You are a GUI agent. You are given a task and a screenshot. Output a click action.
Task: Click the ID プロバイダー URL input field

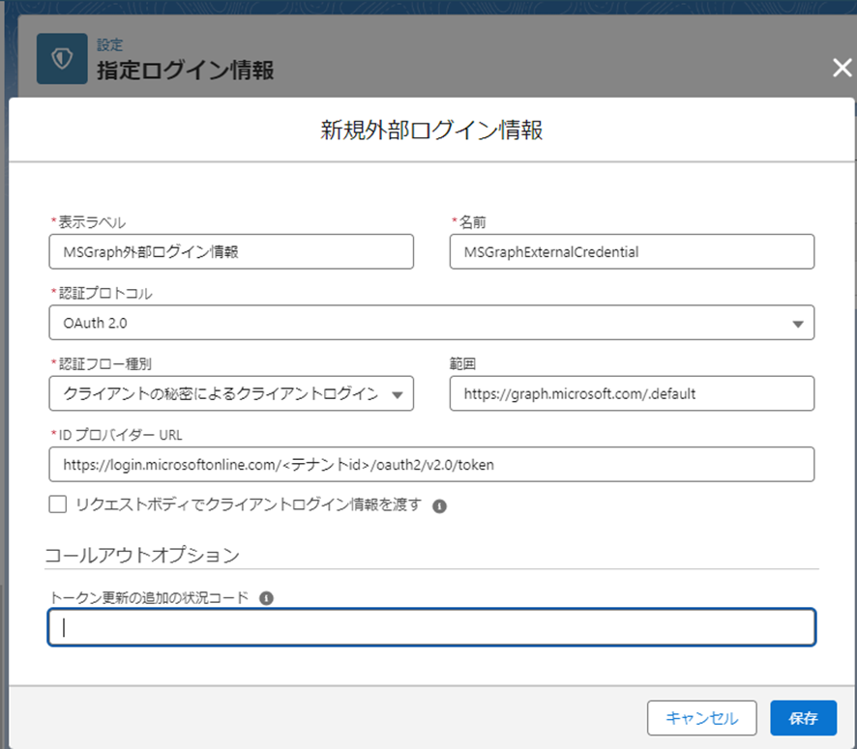[431, 465]
